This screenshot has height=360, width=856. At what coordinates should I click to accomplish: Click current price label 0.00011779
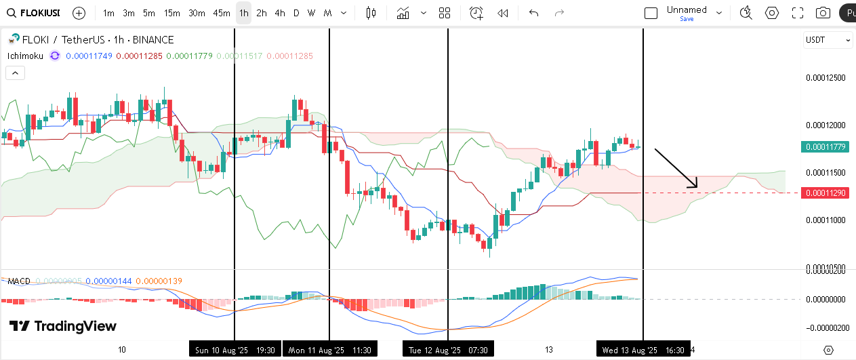coord(825,146)
